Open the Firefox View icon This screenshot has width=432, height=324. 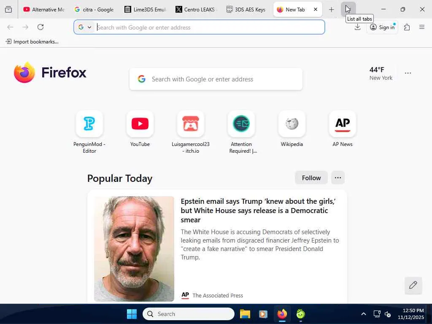click(x=8, y=9)
